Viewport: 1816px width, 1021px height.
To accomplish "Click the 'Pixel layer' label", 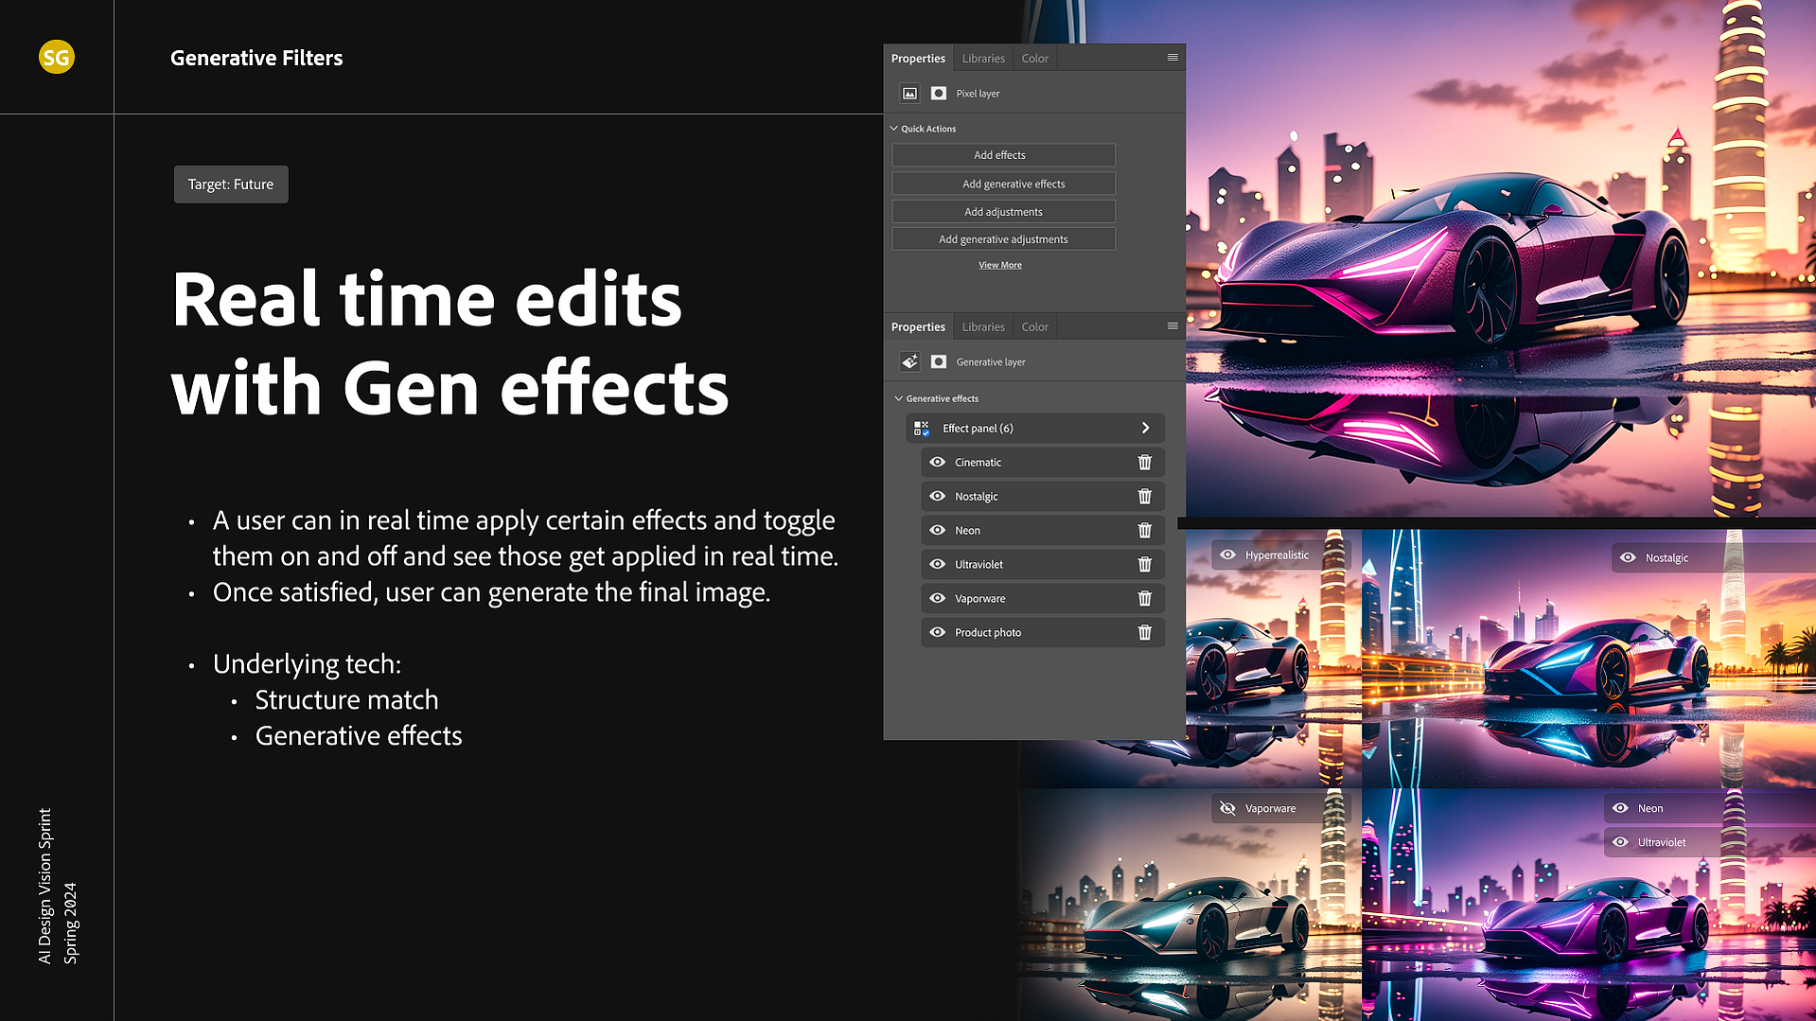I will [x=978, y=94].
